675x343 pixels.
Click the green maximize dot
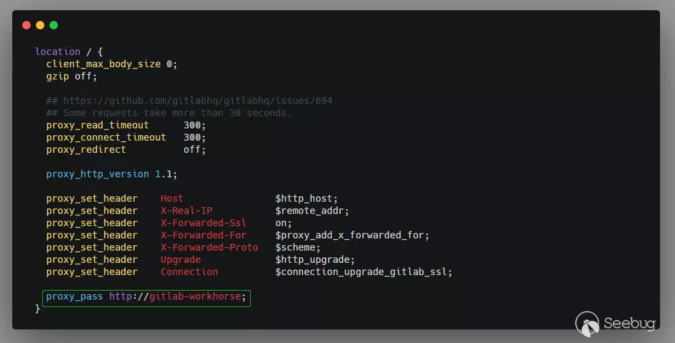pos(54,25)
